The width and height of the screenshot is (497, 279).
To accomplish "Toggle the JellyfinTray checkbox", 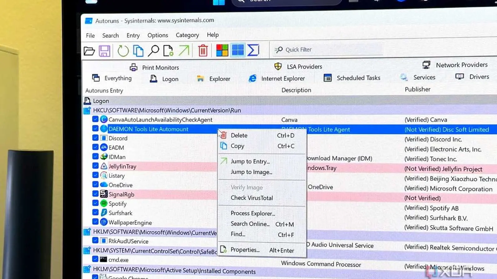I will 95,166.
